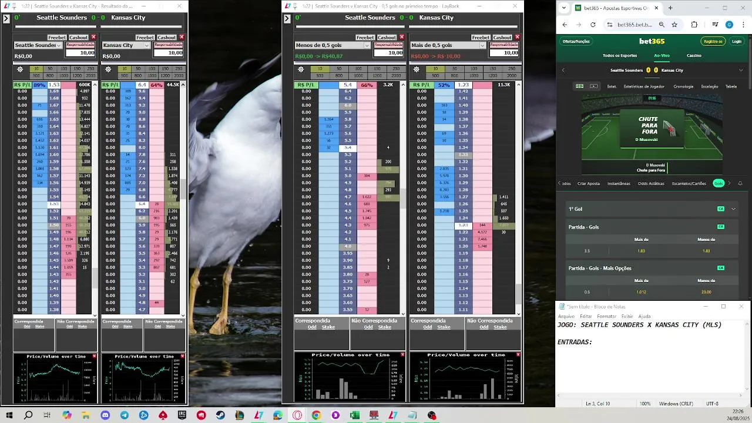Close price/volume chart under Seattle Sounders ladder

(94, 356)
